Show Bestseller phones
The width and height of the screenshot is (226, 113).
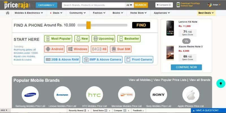129,39
